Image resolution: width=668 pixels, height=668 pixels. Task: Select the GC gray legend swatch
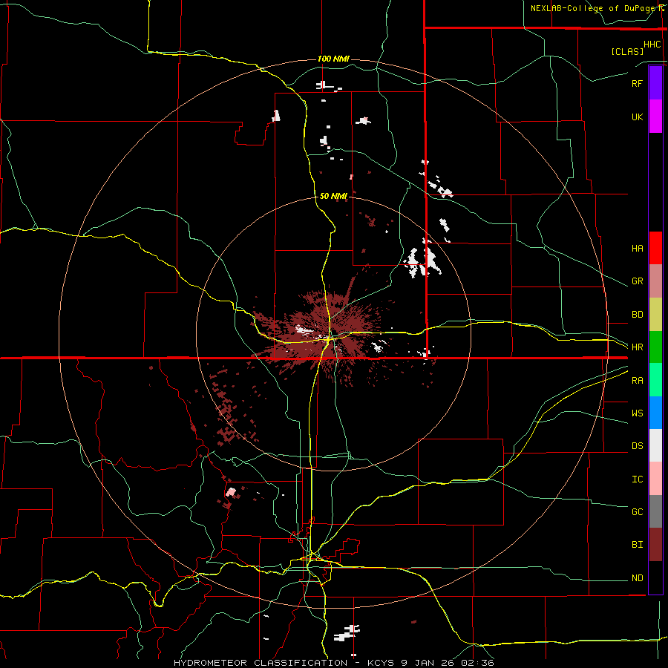655,511
